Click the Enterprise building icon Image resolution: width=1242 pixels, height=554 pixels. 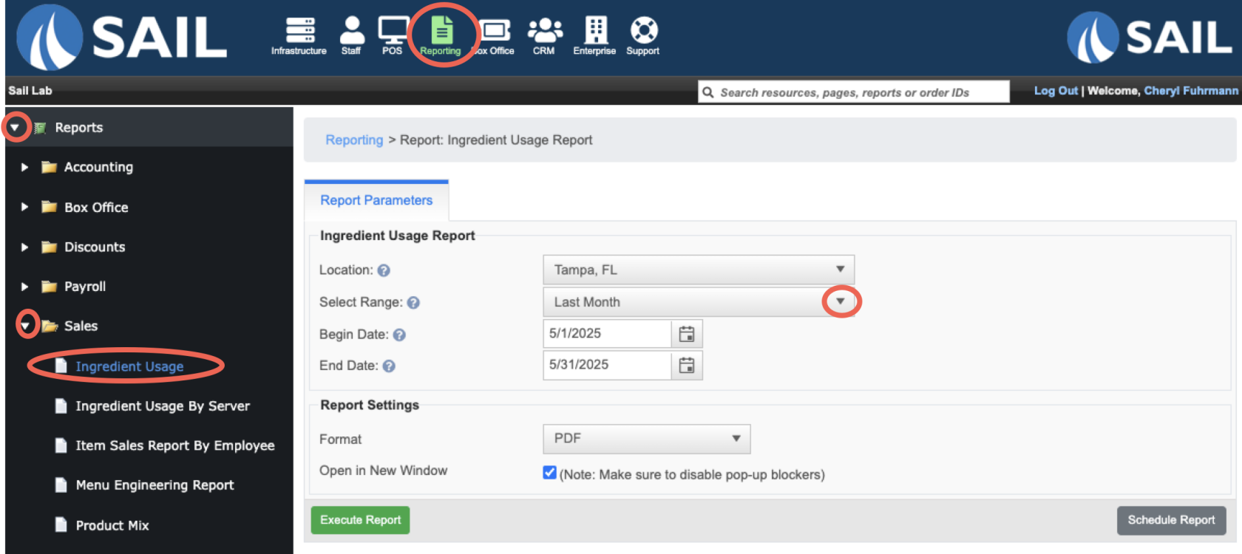(595, 31)
